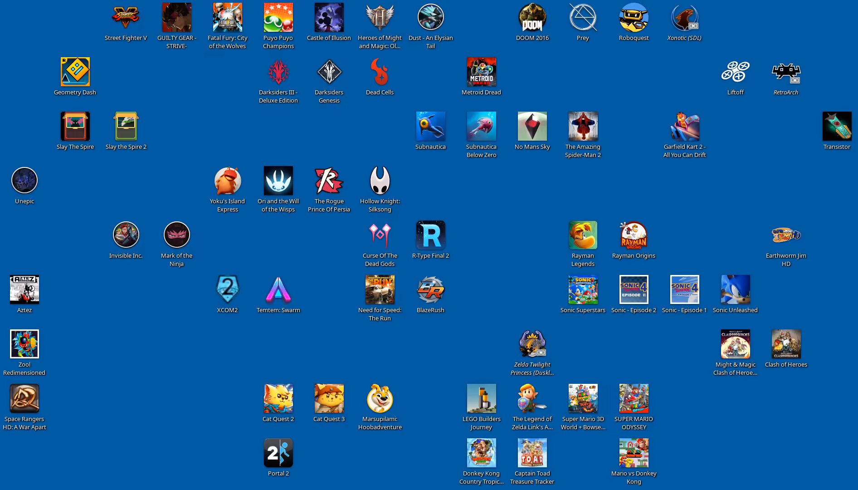Click the Metroid Dread icon
This screenshot has width=858, height=490.
click(x=481, y=72)
